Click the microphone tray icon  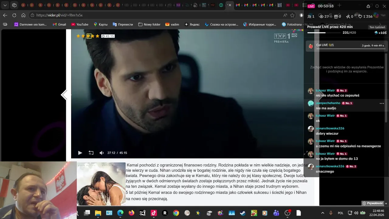pyautogui.click(x=331, y=213)
